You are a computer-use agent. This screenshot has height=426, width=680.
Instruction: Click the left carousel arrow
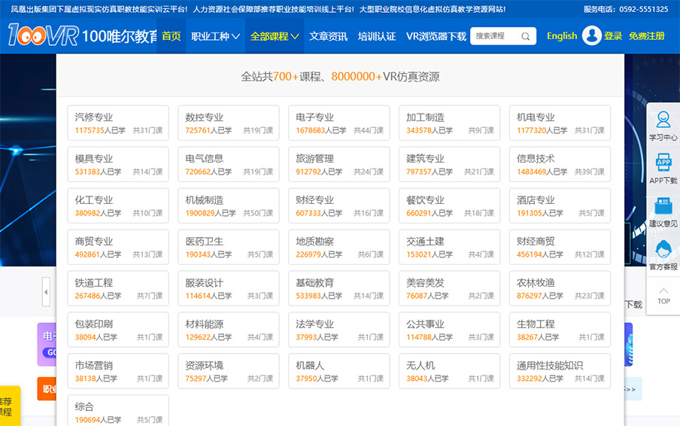(46, 291)
